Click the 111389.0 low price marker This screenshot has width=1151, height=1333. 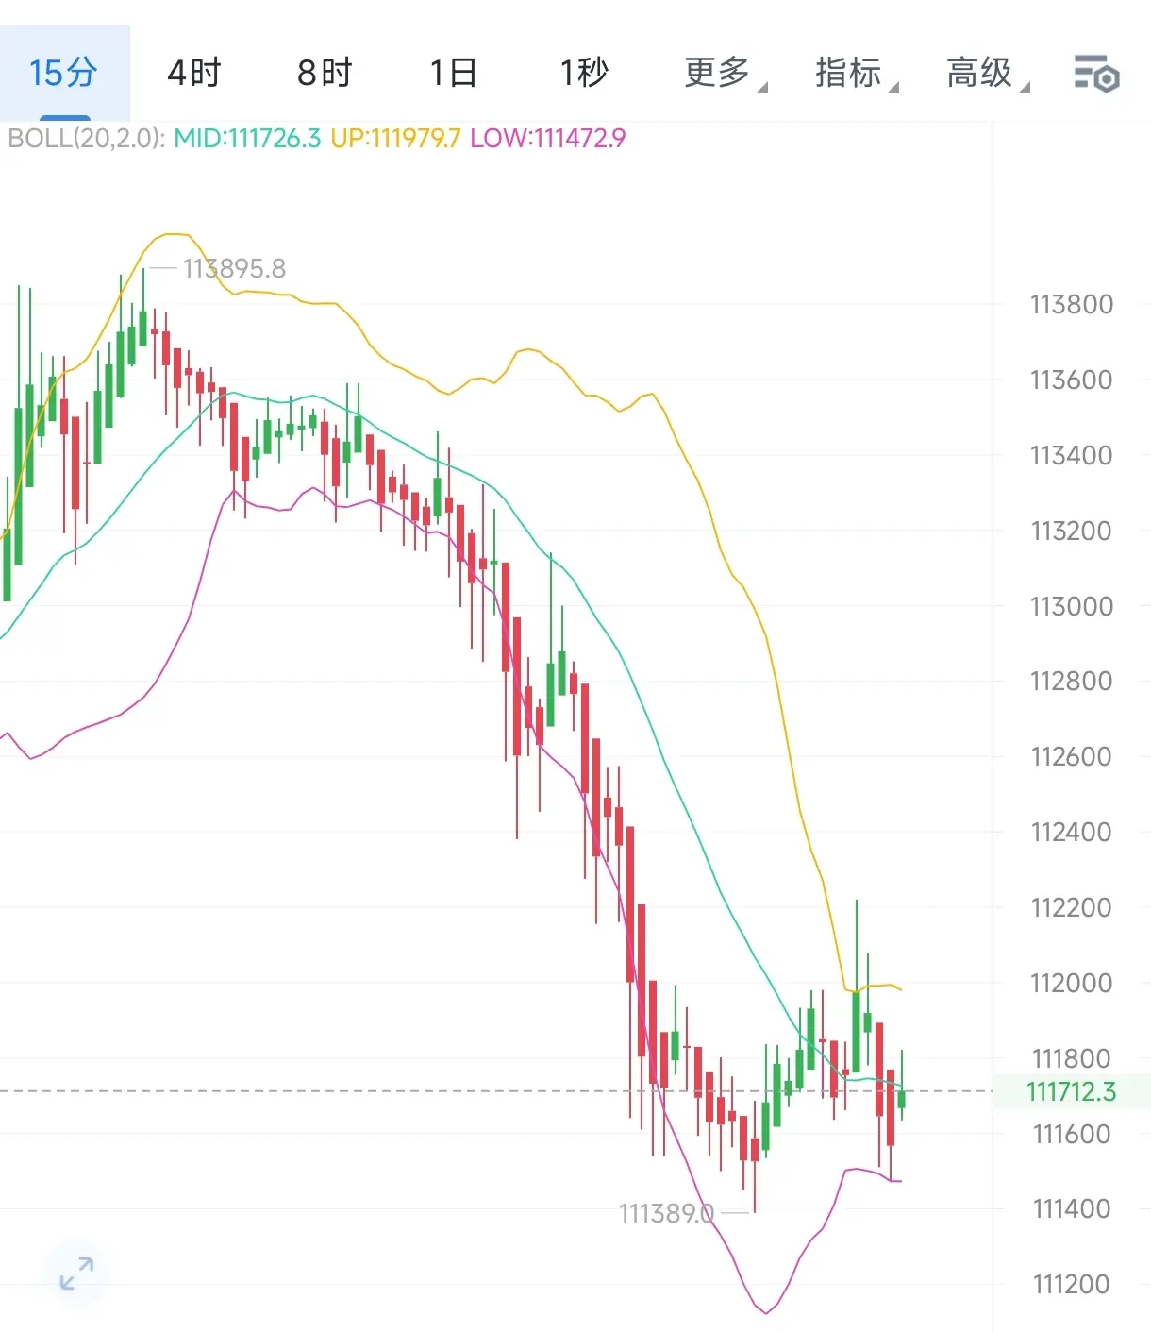pos(666,1213)
